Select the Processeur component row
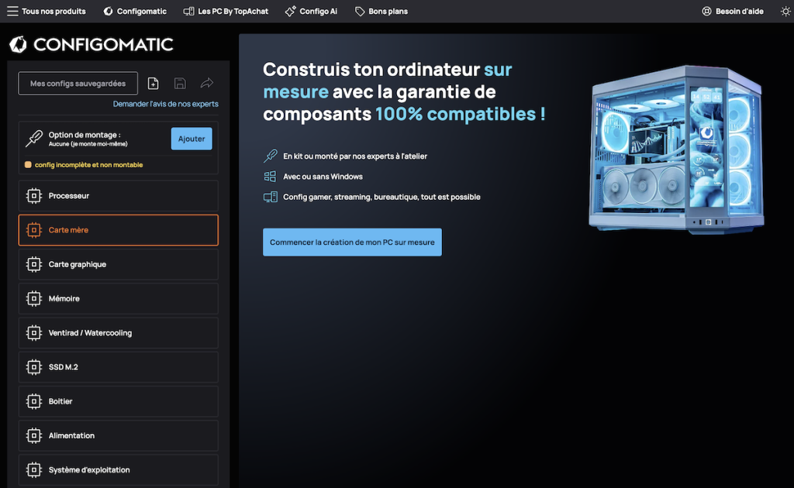The width and height of the screenshot is (794, 488). (119, 196)
